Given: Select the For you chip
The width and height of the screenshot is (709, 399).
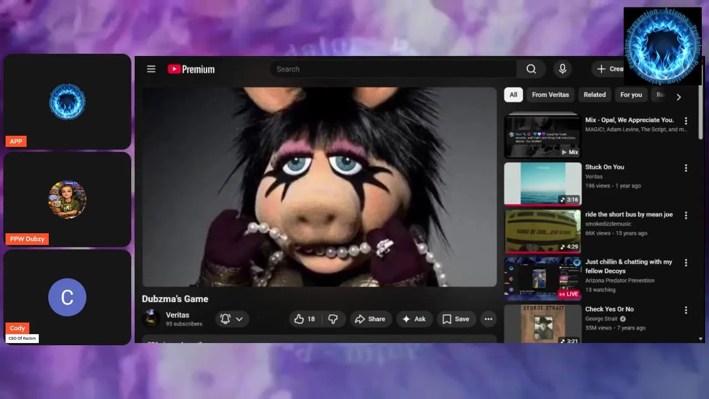Looking at the screenshot, I should [631, 95].
